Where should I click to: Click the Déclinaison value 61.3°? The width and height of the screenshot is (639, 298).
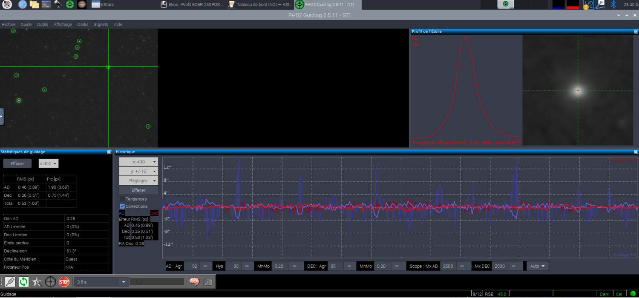pos(71,251)
